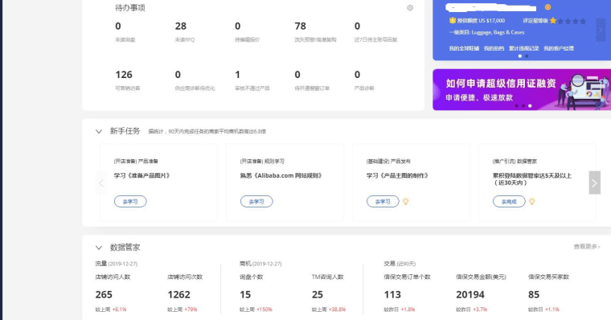Open 我的客户经理 link

pos(559,48)
